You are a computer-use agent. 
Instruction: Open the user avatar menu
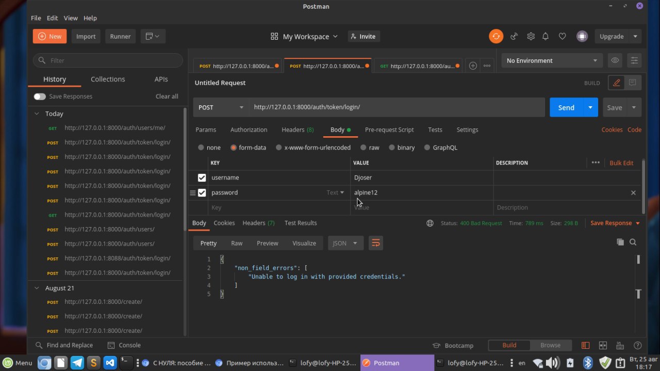click(x=582, y=36)
